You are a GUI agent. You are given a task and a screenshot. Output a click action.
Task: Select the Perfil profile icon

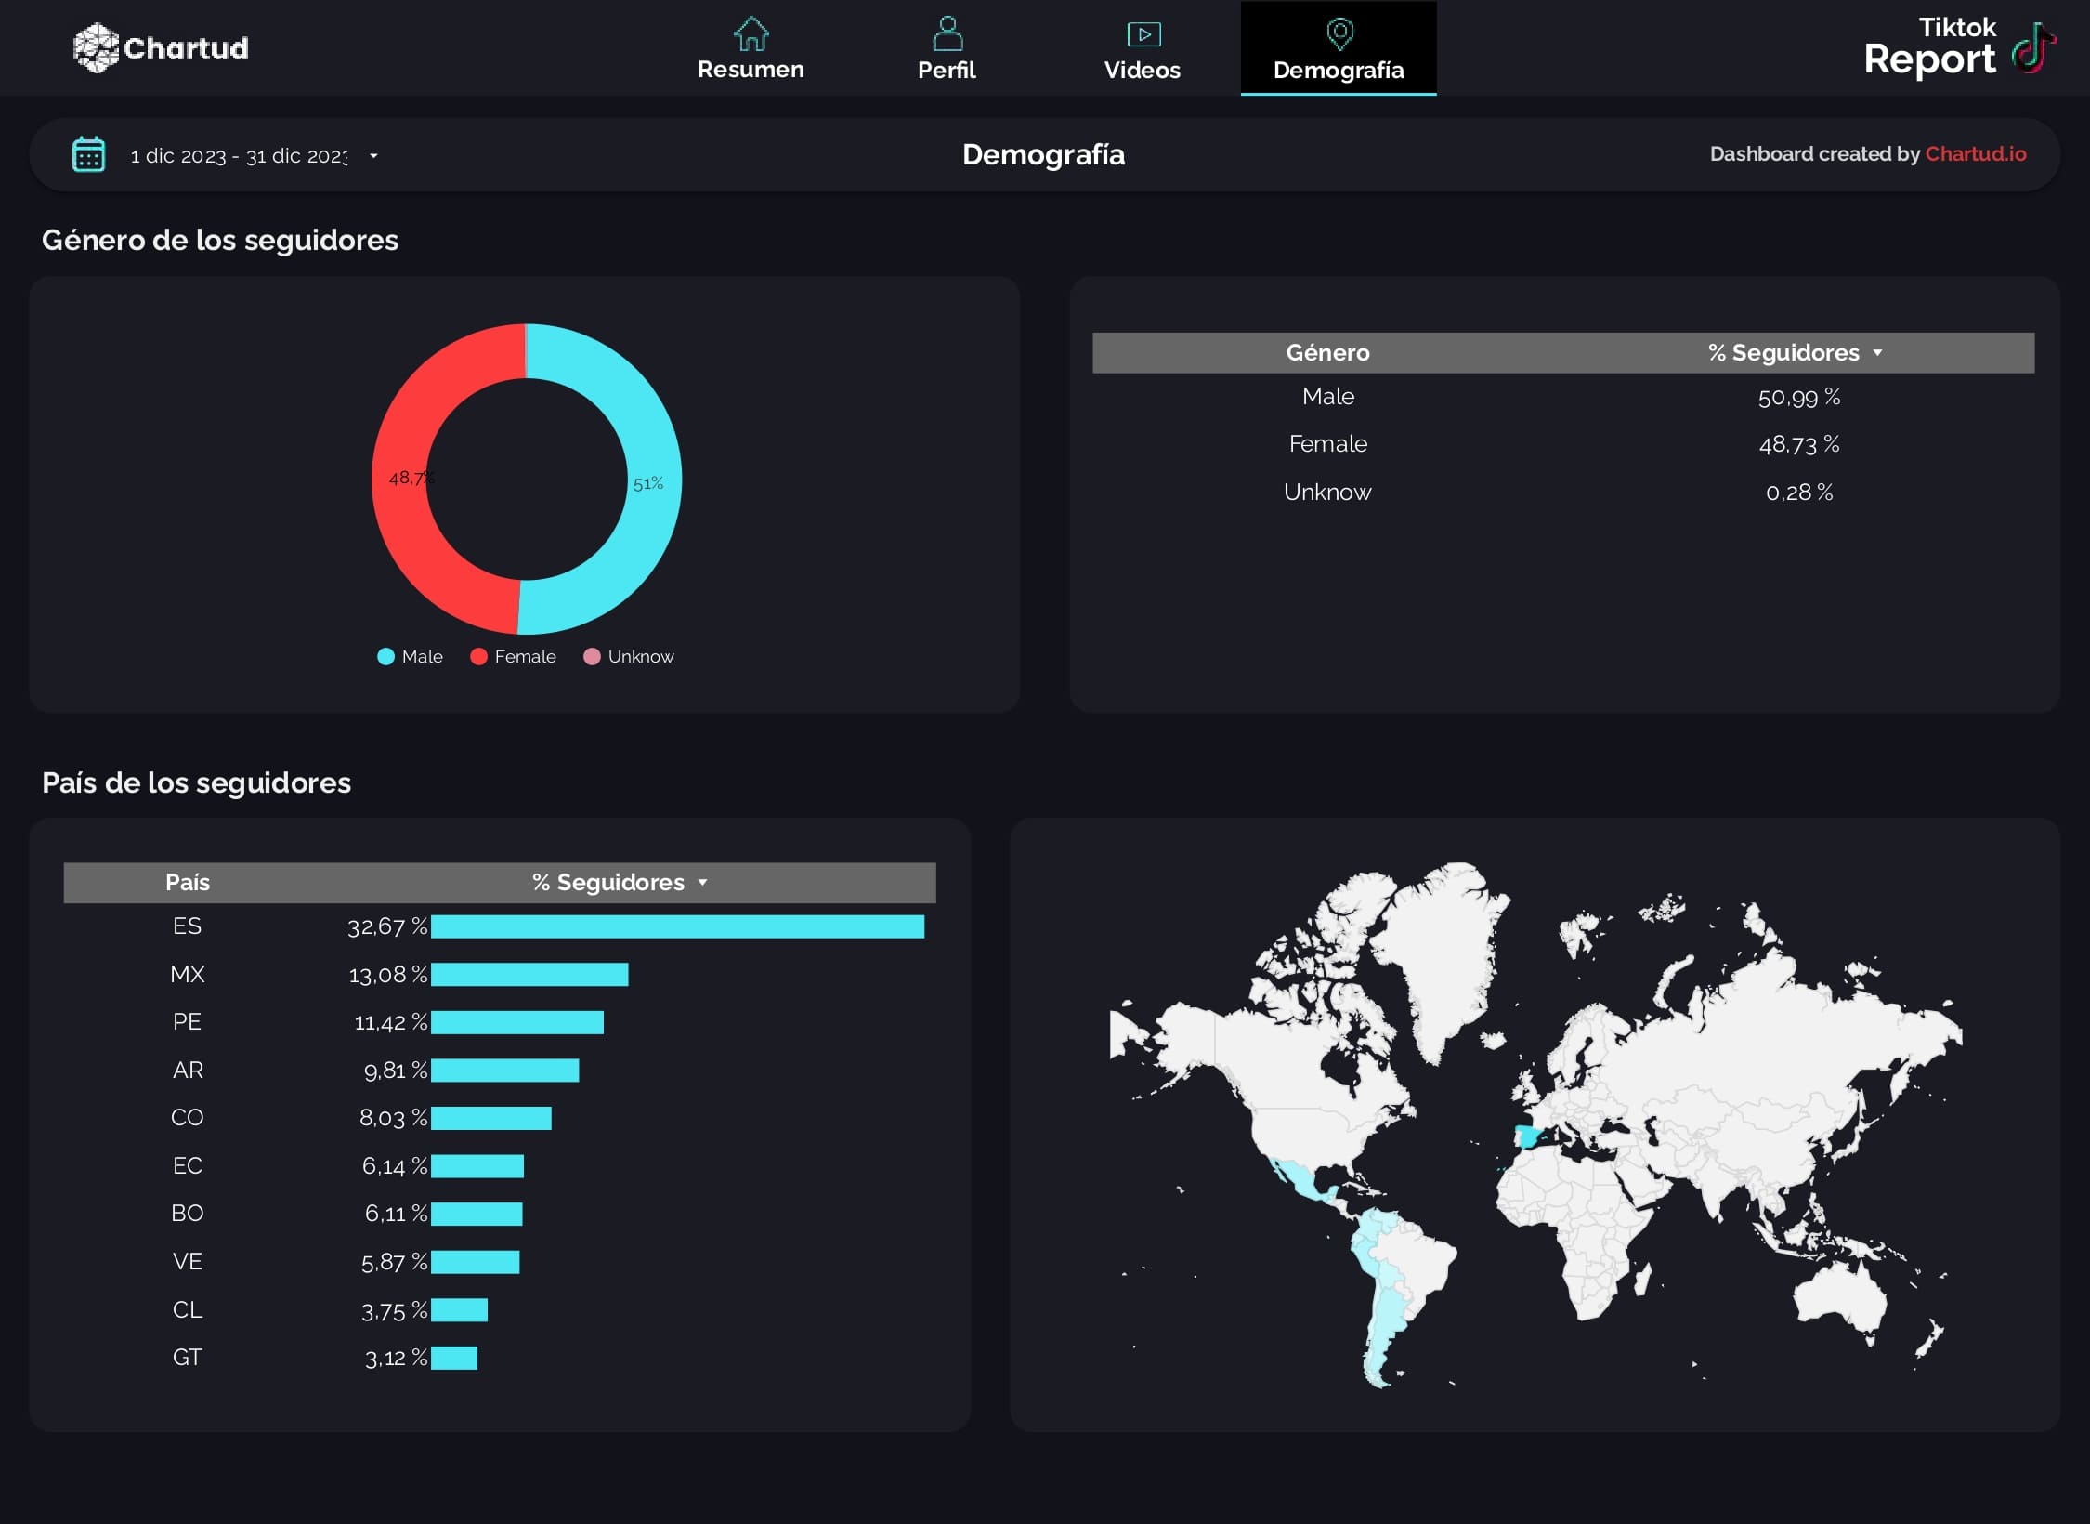(947, 33)
